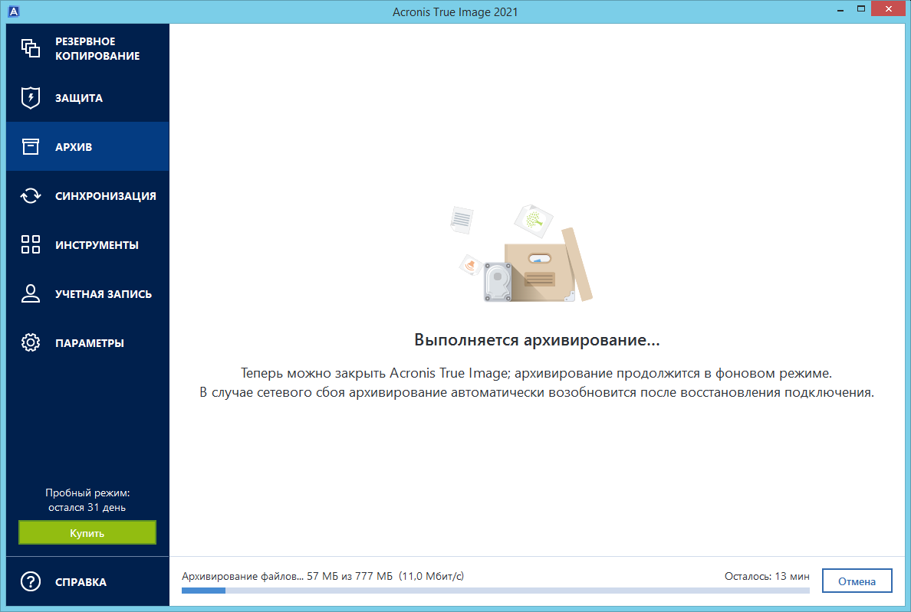
Task: Click the 'Осталось: 13 мин' status text
Action: click(766, 576)
